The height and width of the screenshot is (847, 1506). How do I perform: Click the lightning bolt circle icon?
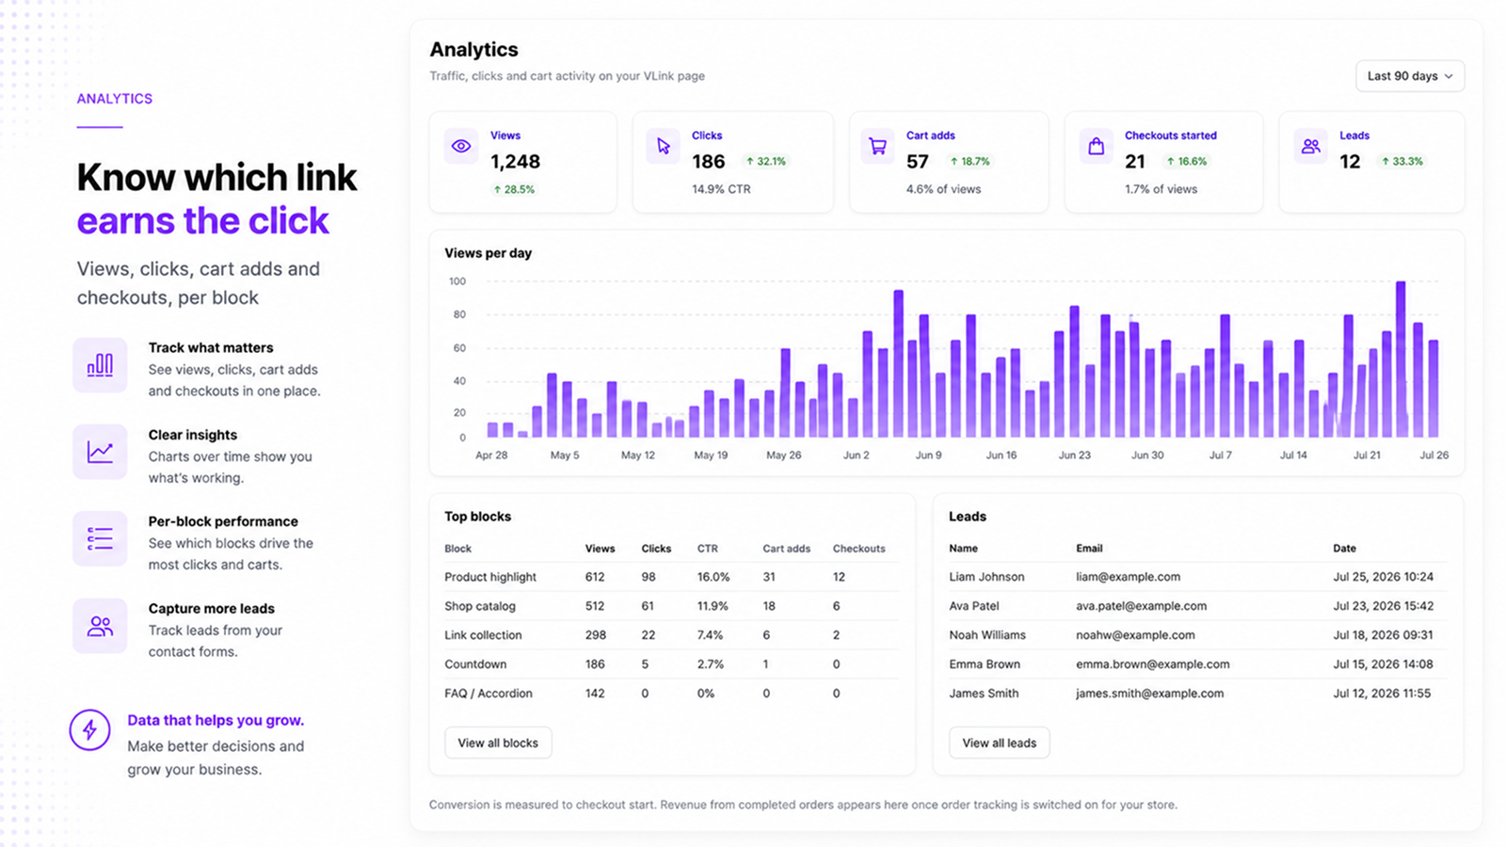point(90,729)
